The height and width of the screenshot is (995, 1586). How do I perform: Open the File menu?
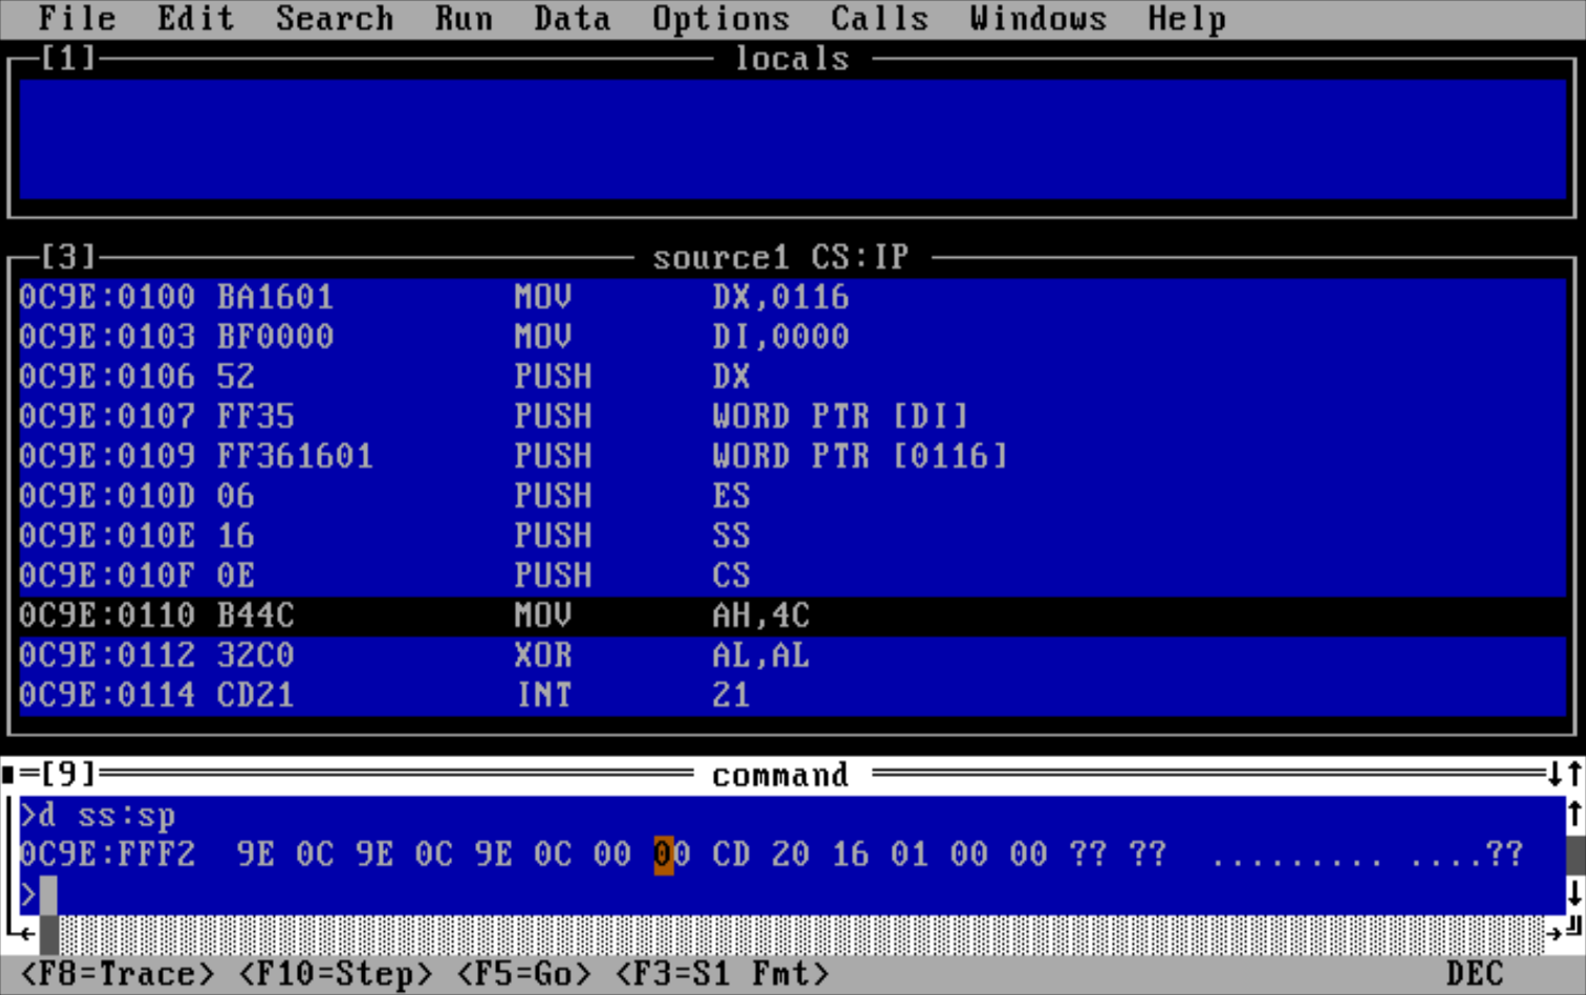pos(77,19)
